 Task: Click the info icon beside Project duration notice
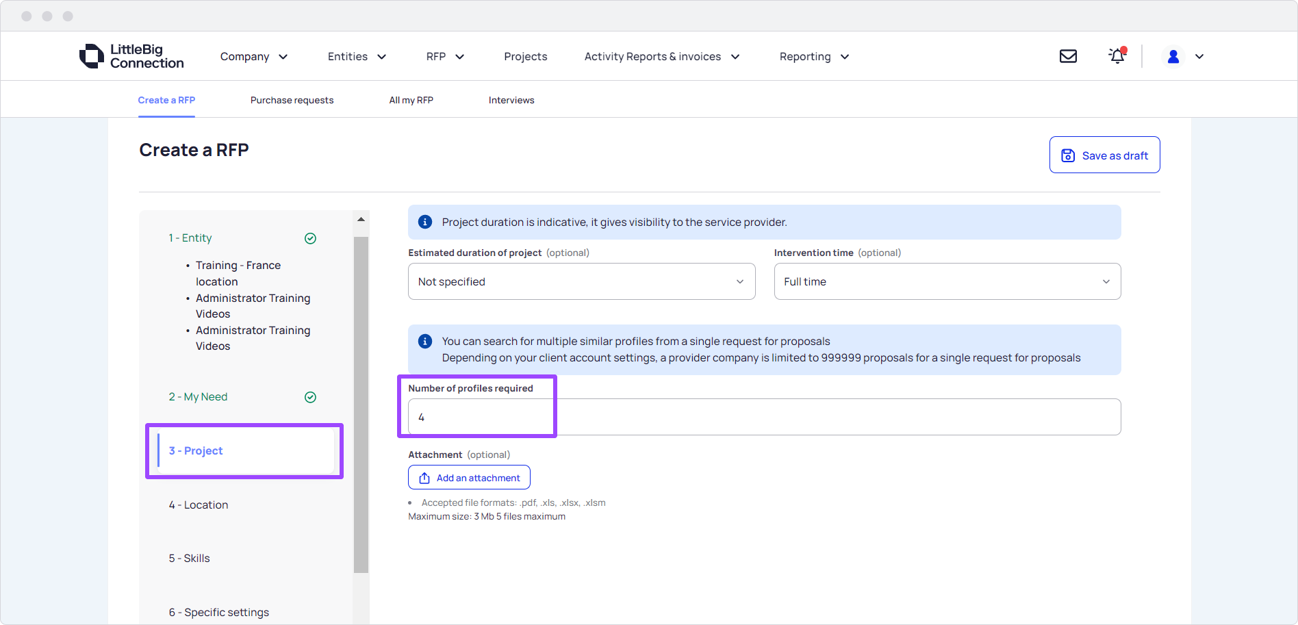pyautogui.click(x=425, y=222)
